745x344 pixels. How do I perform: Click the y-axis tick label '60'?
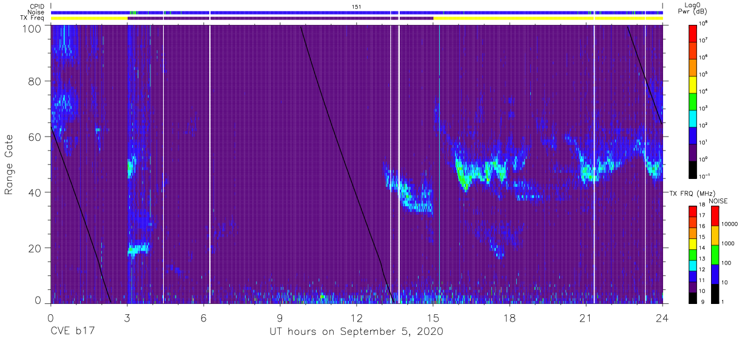coord(34,137)
